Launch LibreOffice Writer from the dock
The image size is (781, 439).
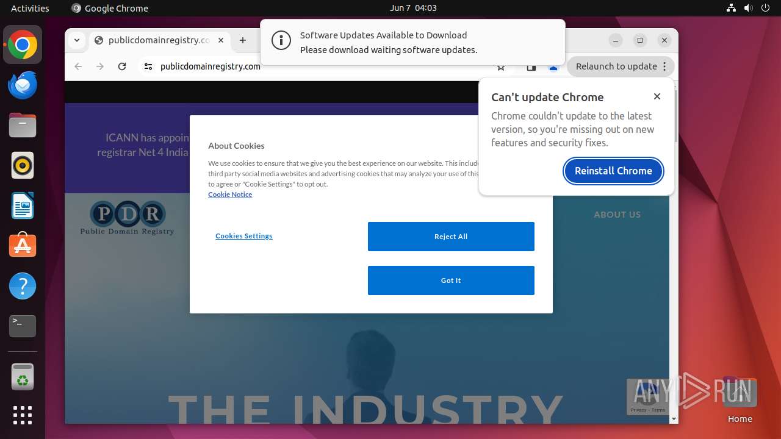[x=23, y=205]
